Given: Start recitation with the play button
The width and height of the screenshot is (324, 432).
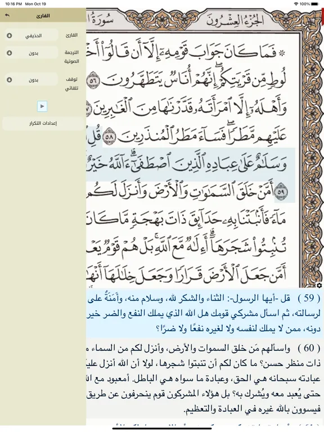Looking at the screenshot, I should (42, 106).
